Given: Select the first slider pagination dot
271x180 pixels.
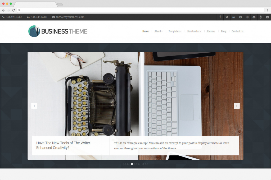Looking at the screenshot, I should click(124, 164).
